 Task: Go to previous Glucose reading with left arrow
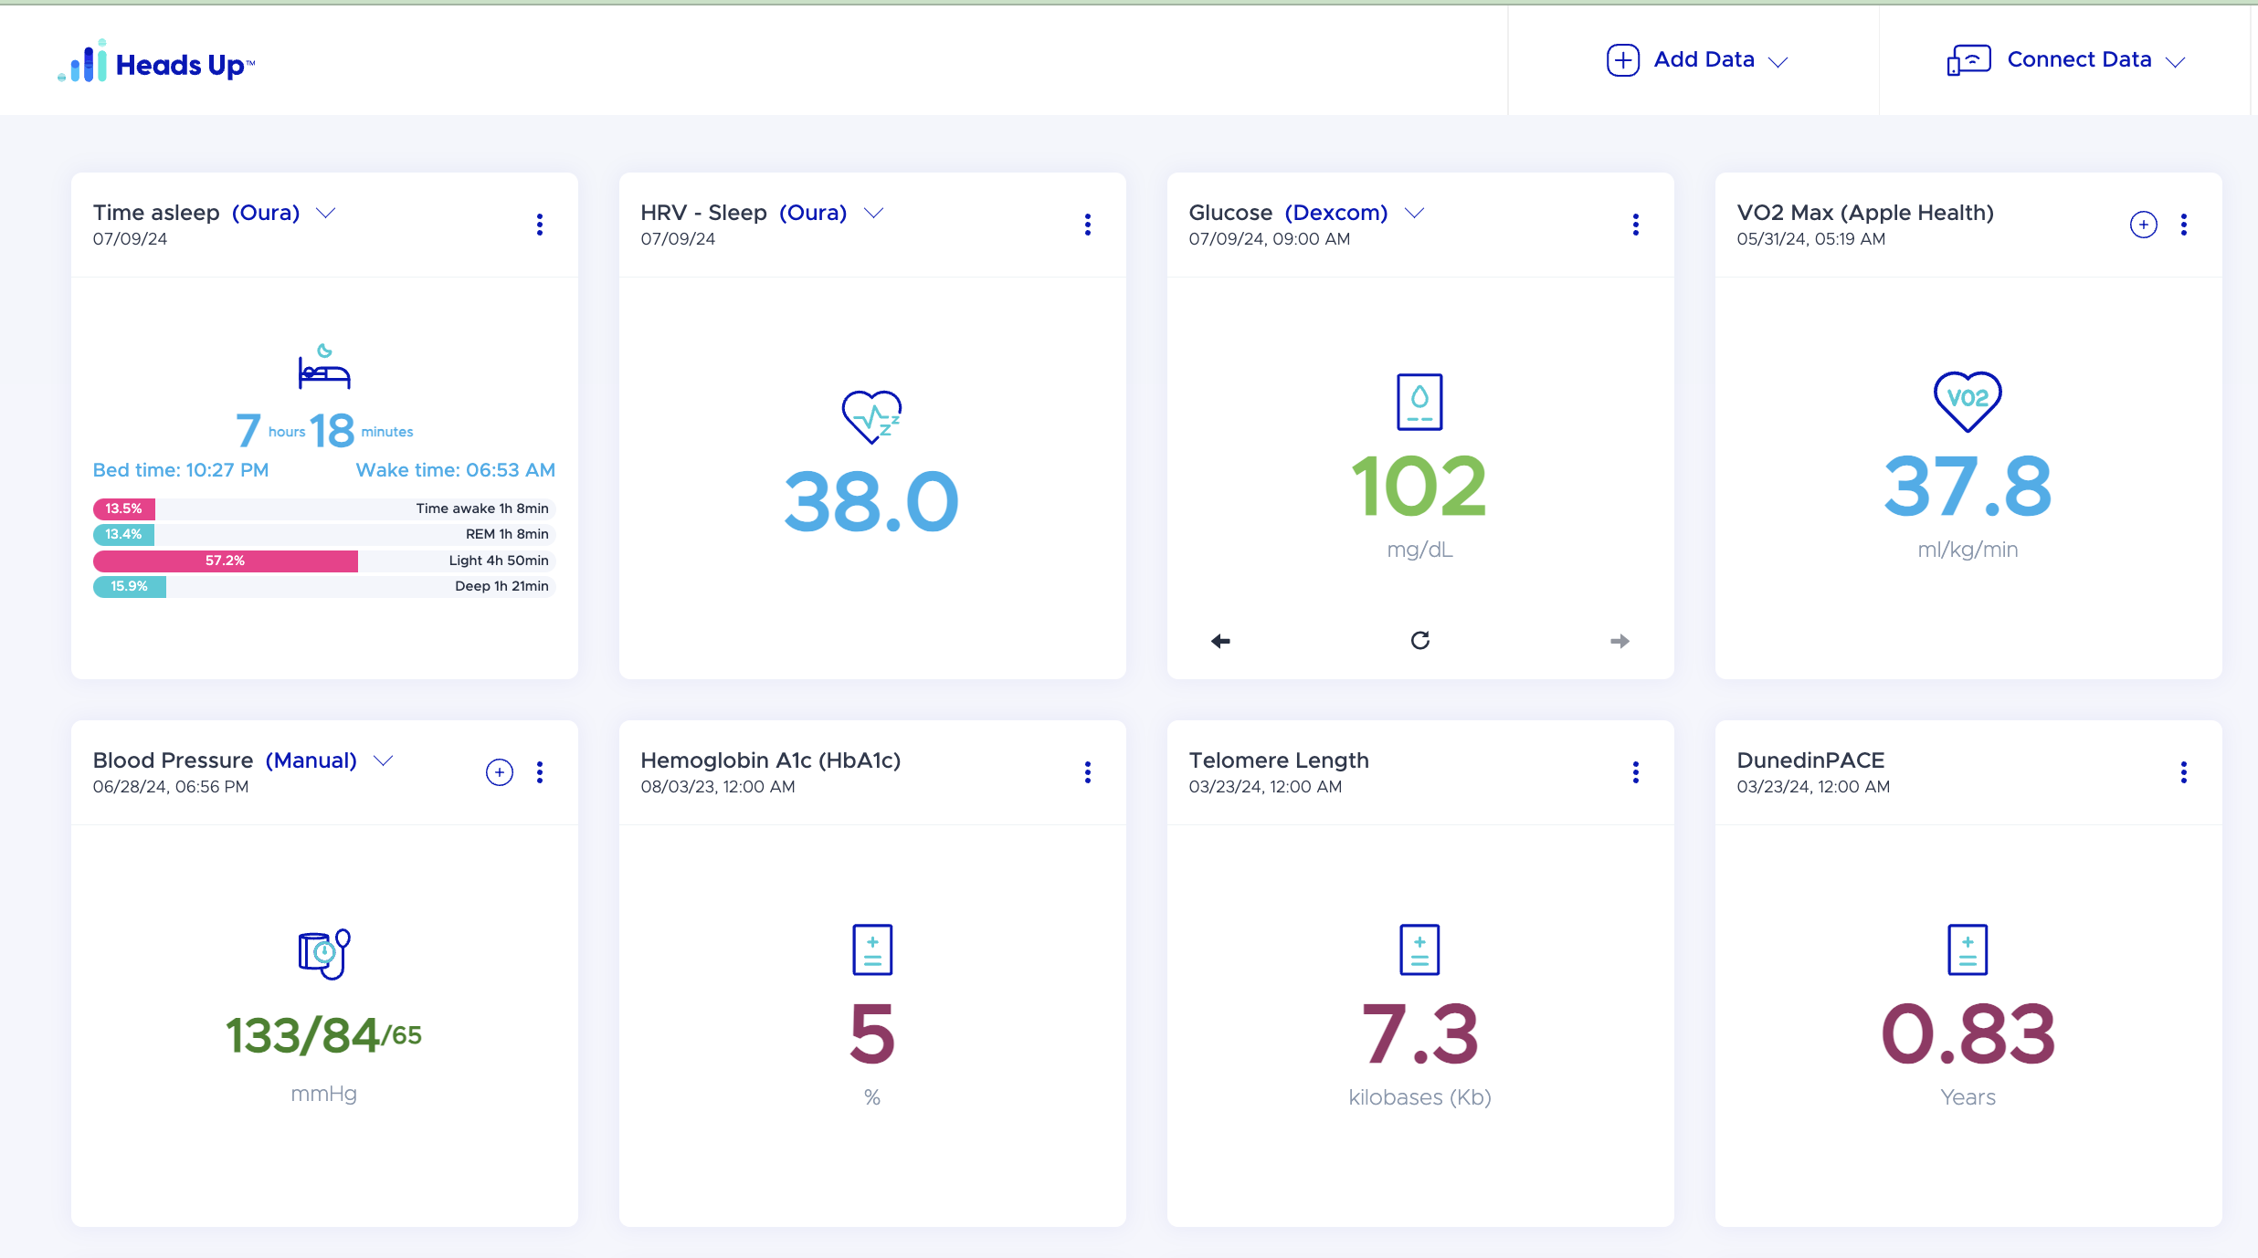coord(1220,641)
